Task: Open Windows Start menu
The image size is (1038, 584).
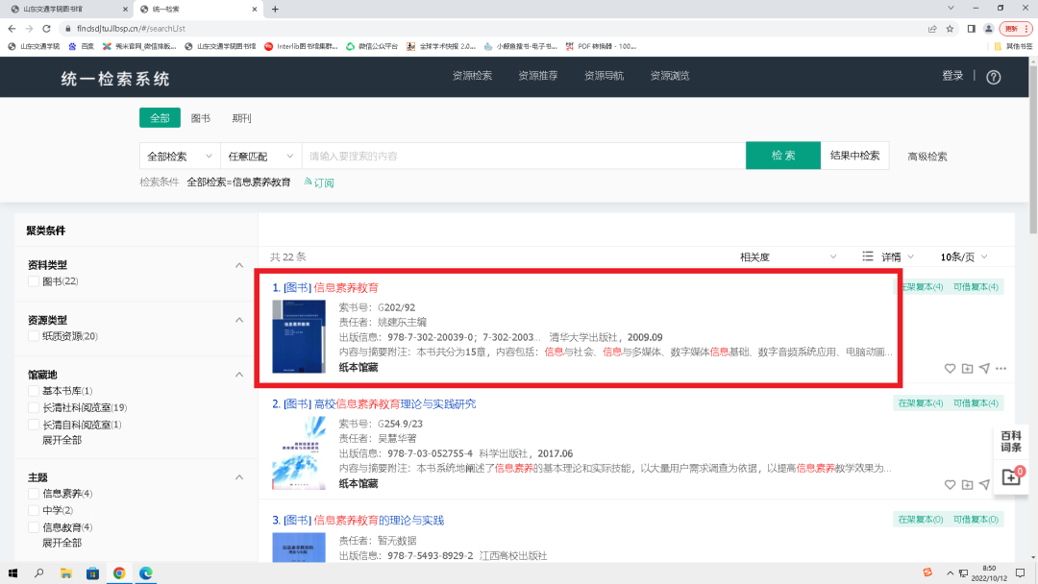Action: pyautogui.click(x=12, y=573)
